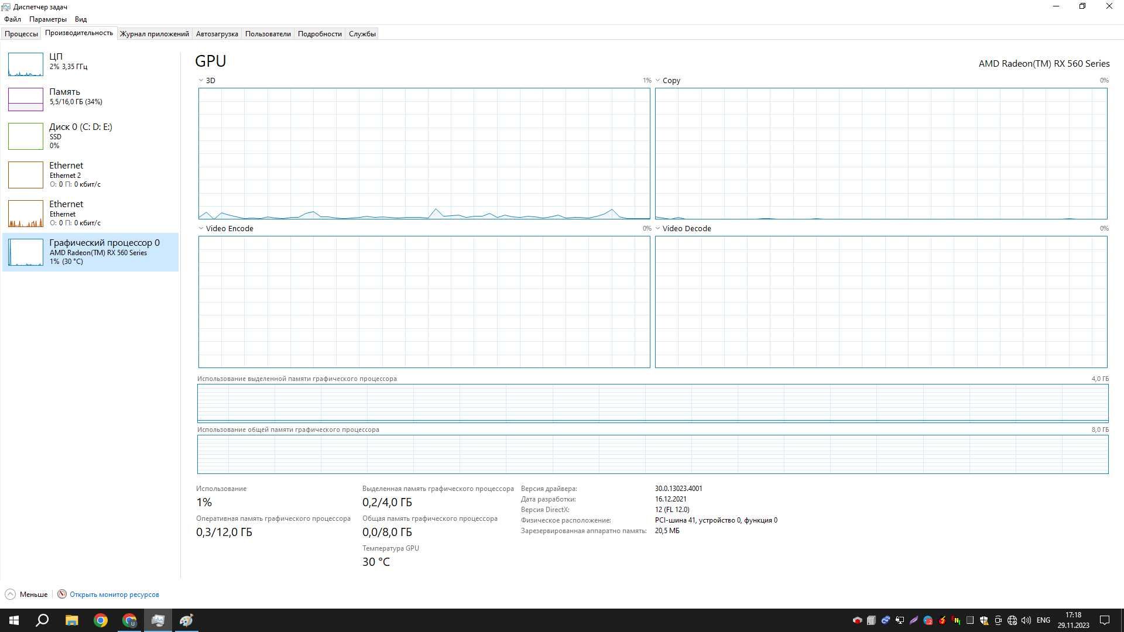Switch to the Подробности tab
The height and width of the screenshot is (632, 1124).
click(320, 34)
